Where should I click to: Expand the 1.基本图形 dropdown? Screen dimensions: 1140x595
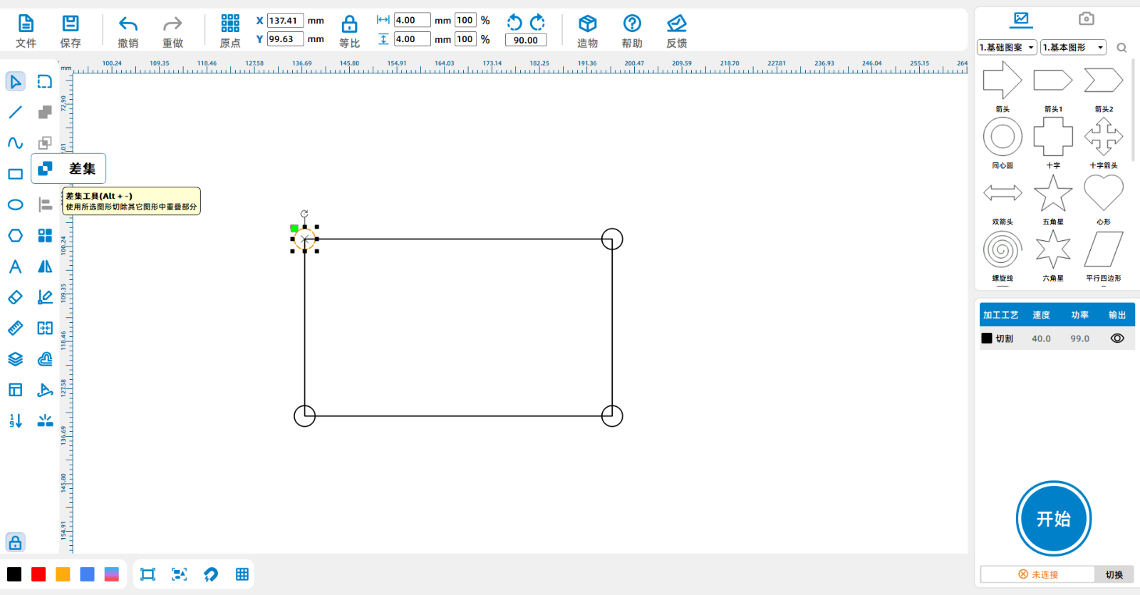click(x=1073, y=48)
